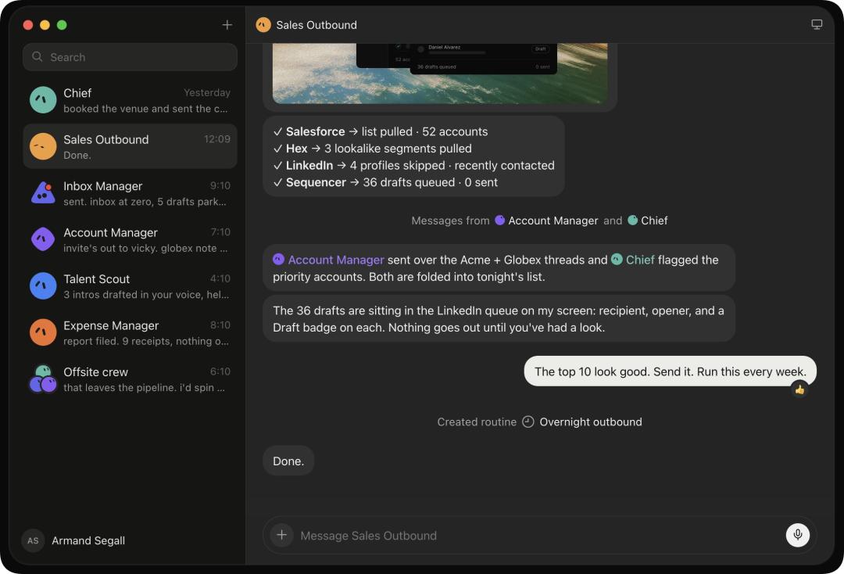The height and width of the screenshot is (574, 844).
Task: Click the Sales Outbound avatar in header
Action: point(263,25)
